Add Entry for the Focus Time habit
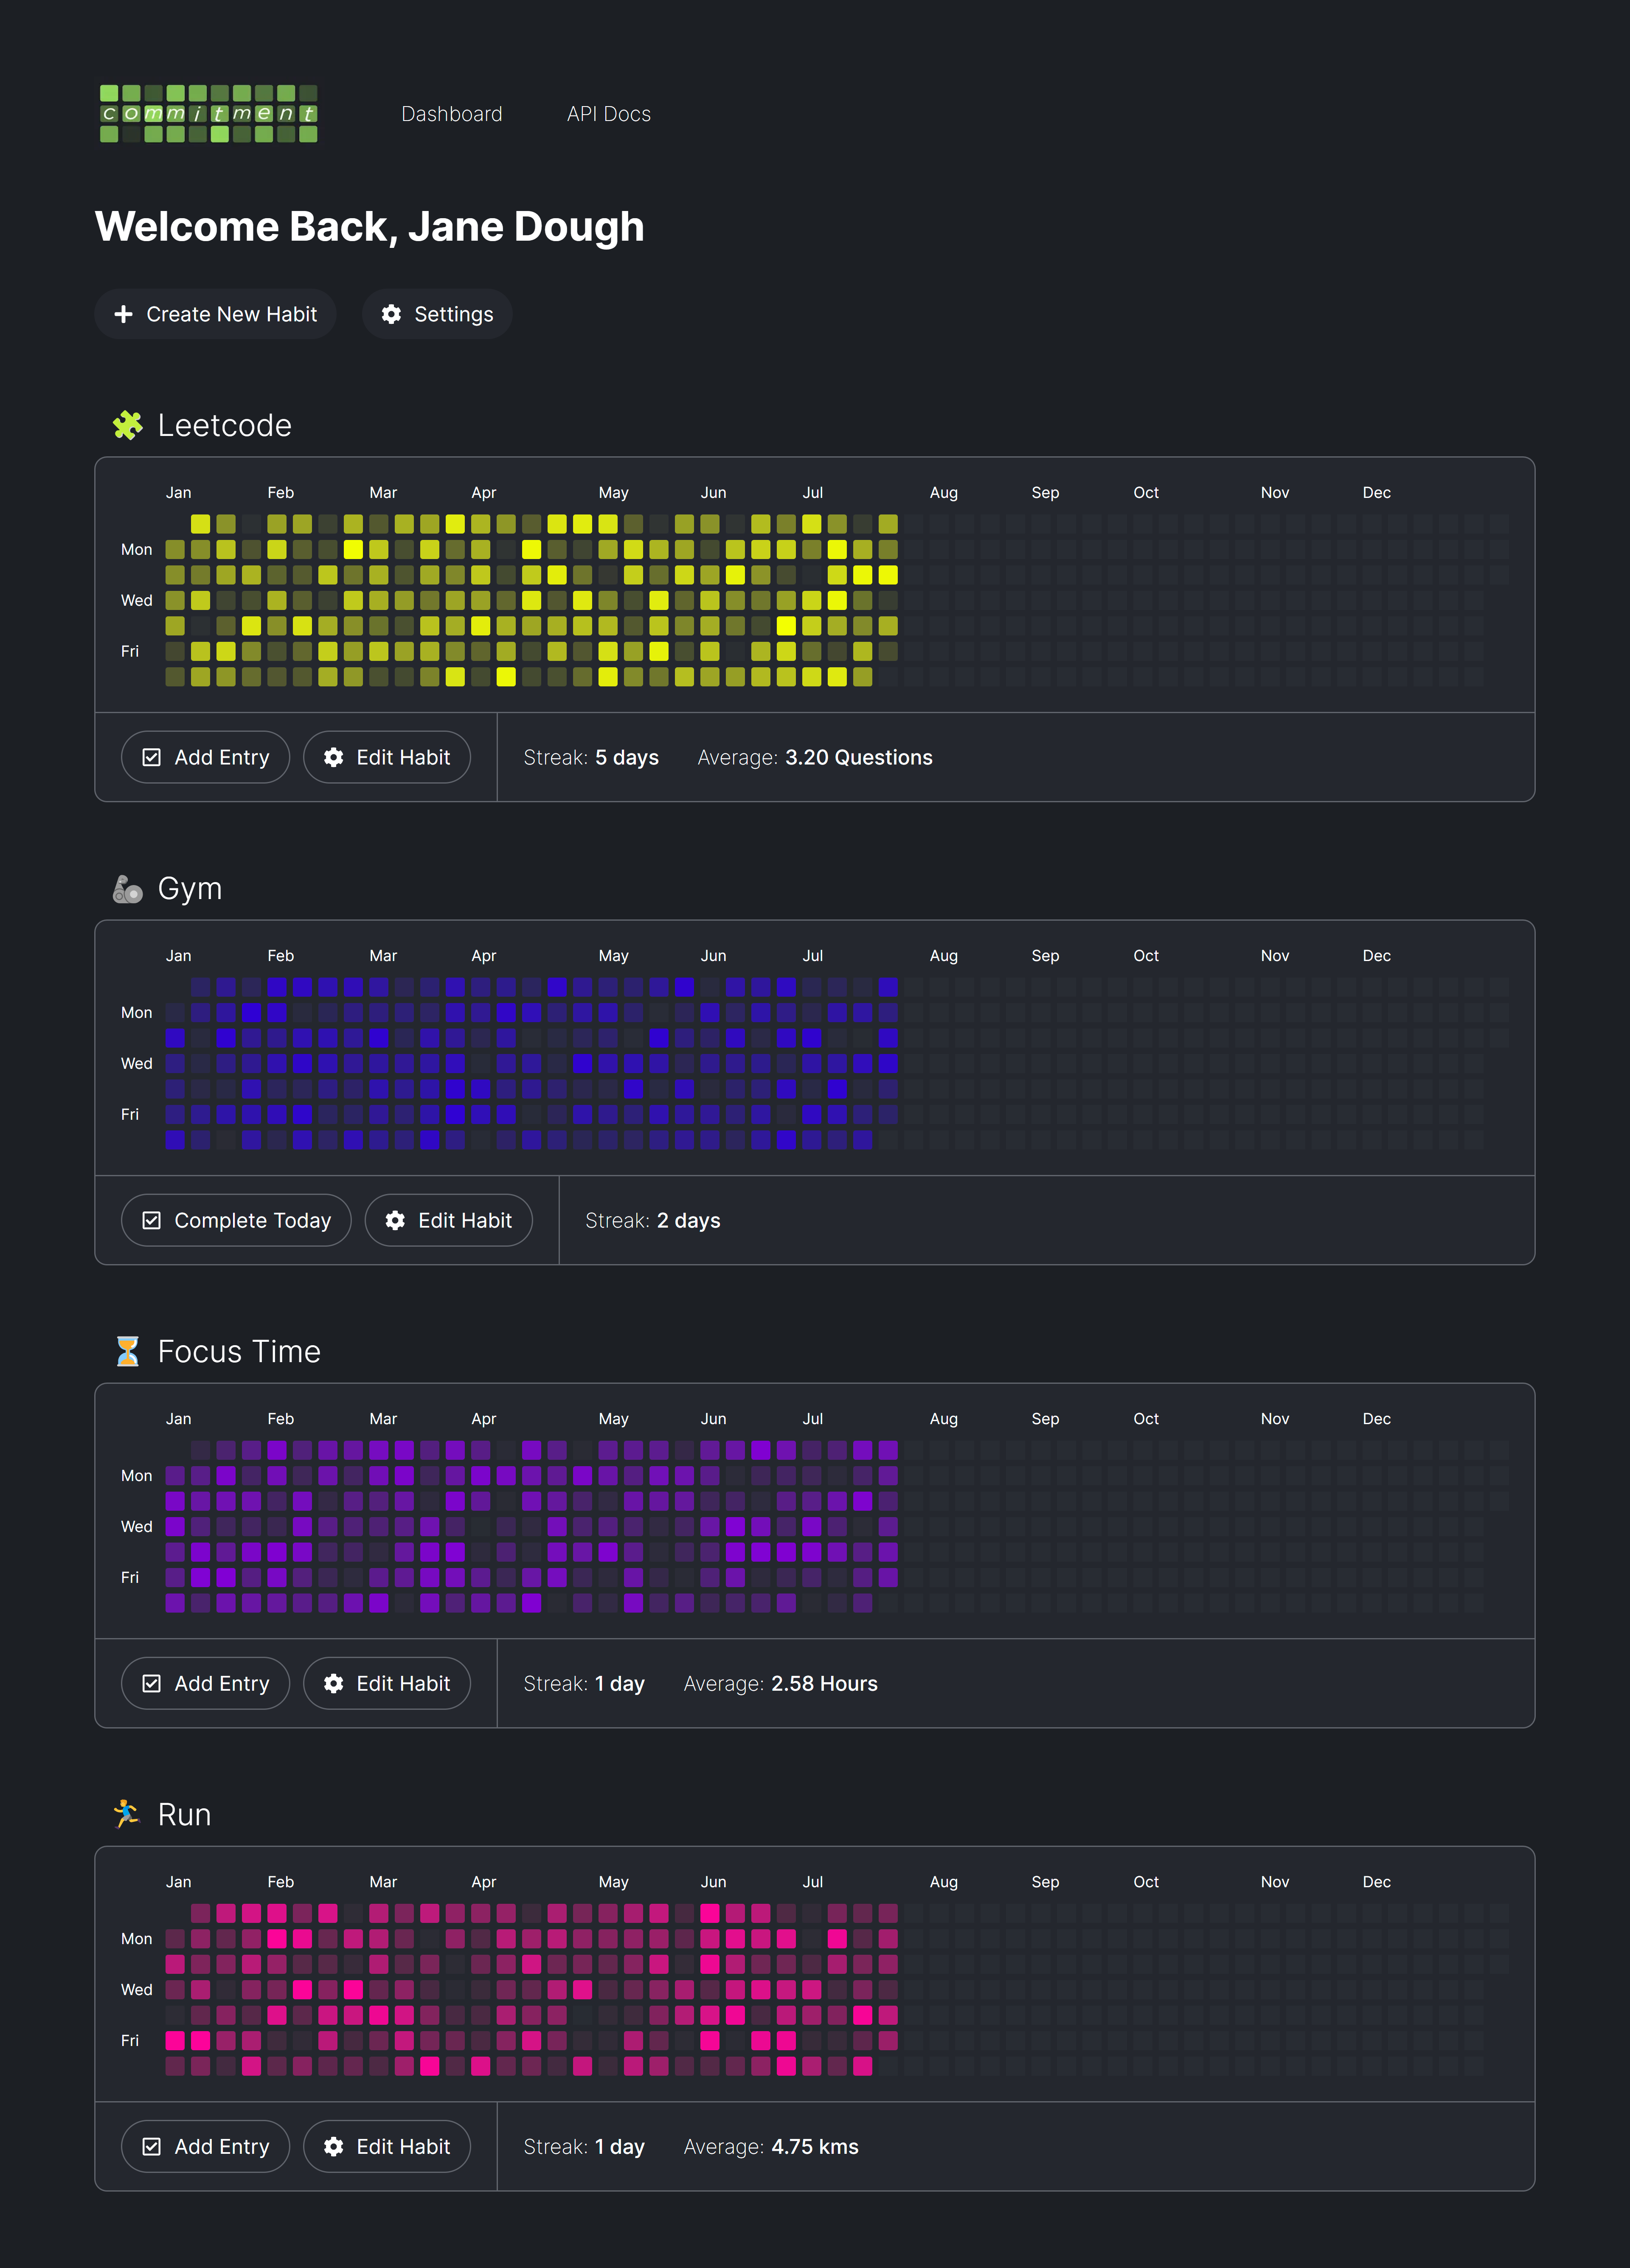 pyautogui.click(x=206, y=1683)
